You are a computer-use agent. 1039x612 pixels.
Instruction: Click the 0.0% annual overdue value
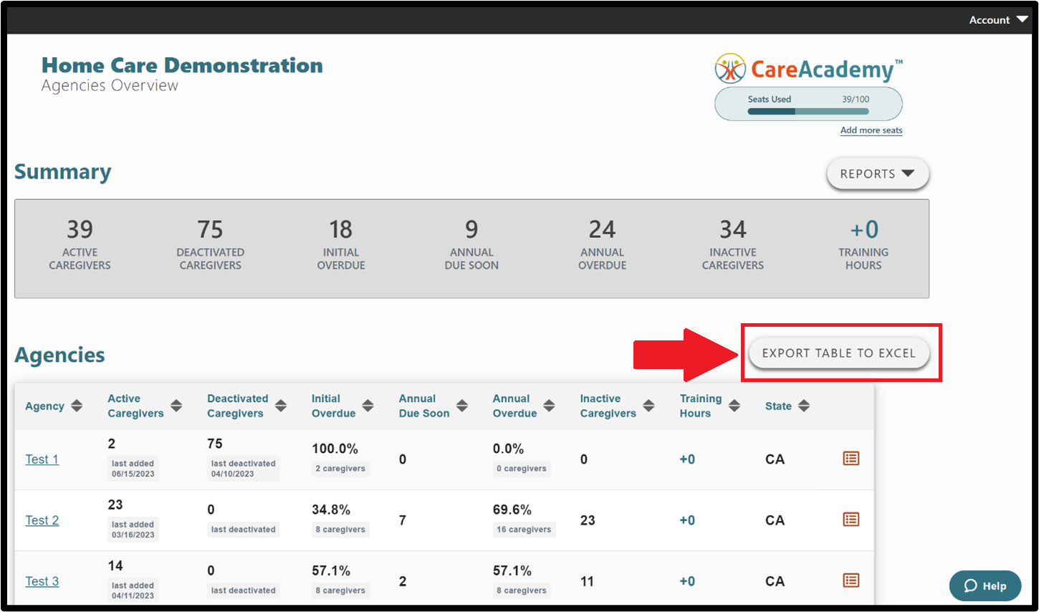coord(508,449)
